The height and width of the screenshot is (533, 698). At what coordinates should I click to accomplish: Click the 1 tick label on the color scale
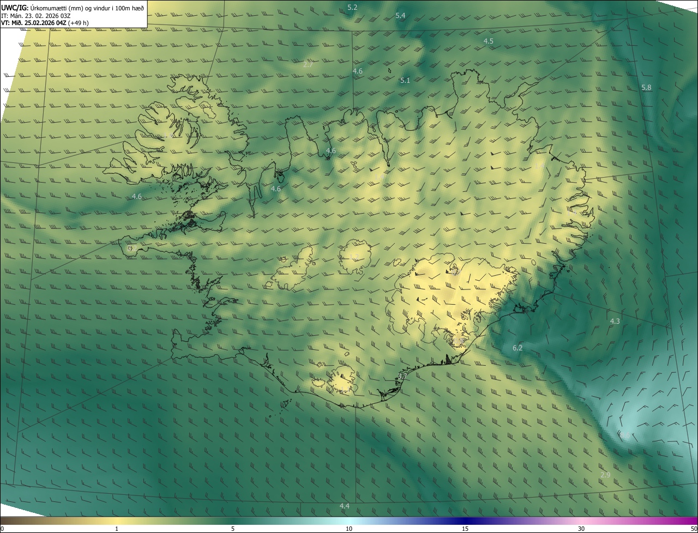click(117, 529)
